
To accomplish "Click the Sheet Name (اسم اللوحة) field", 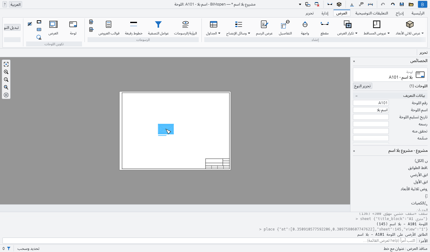I will pos(371,110).
